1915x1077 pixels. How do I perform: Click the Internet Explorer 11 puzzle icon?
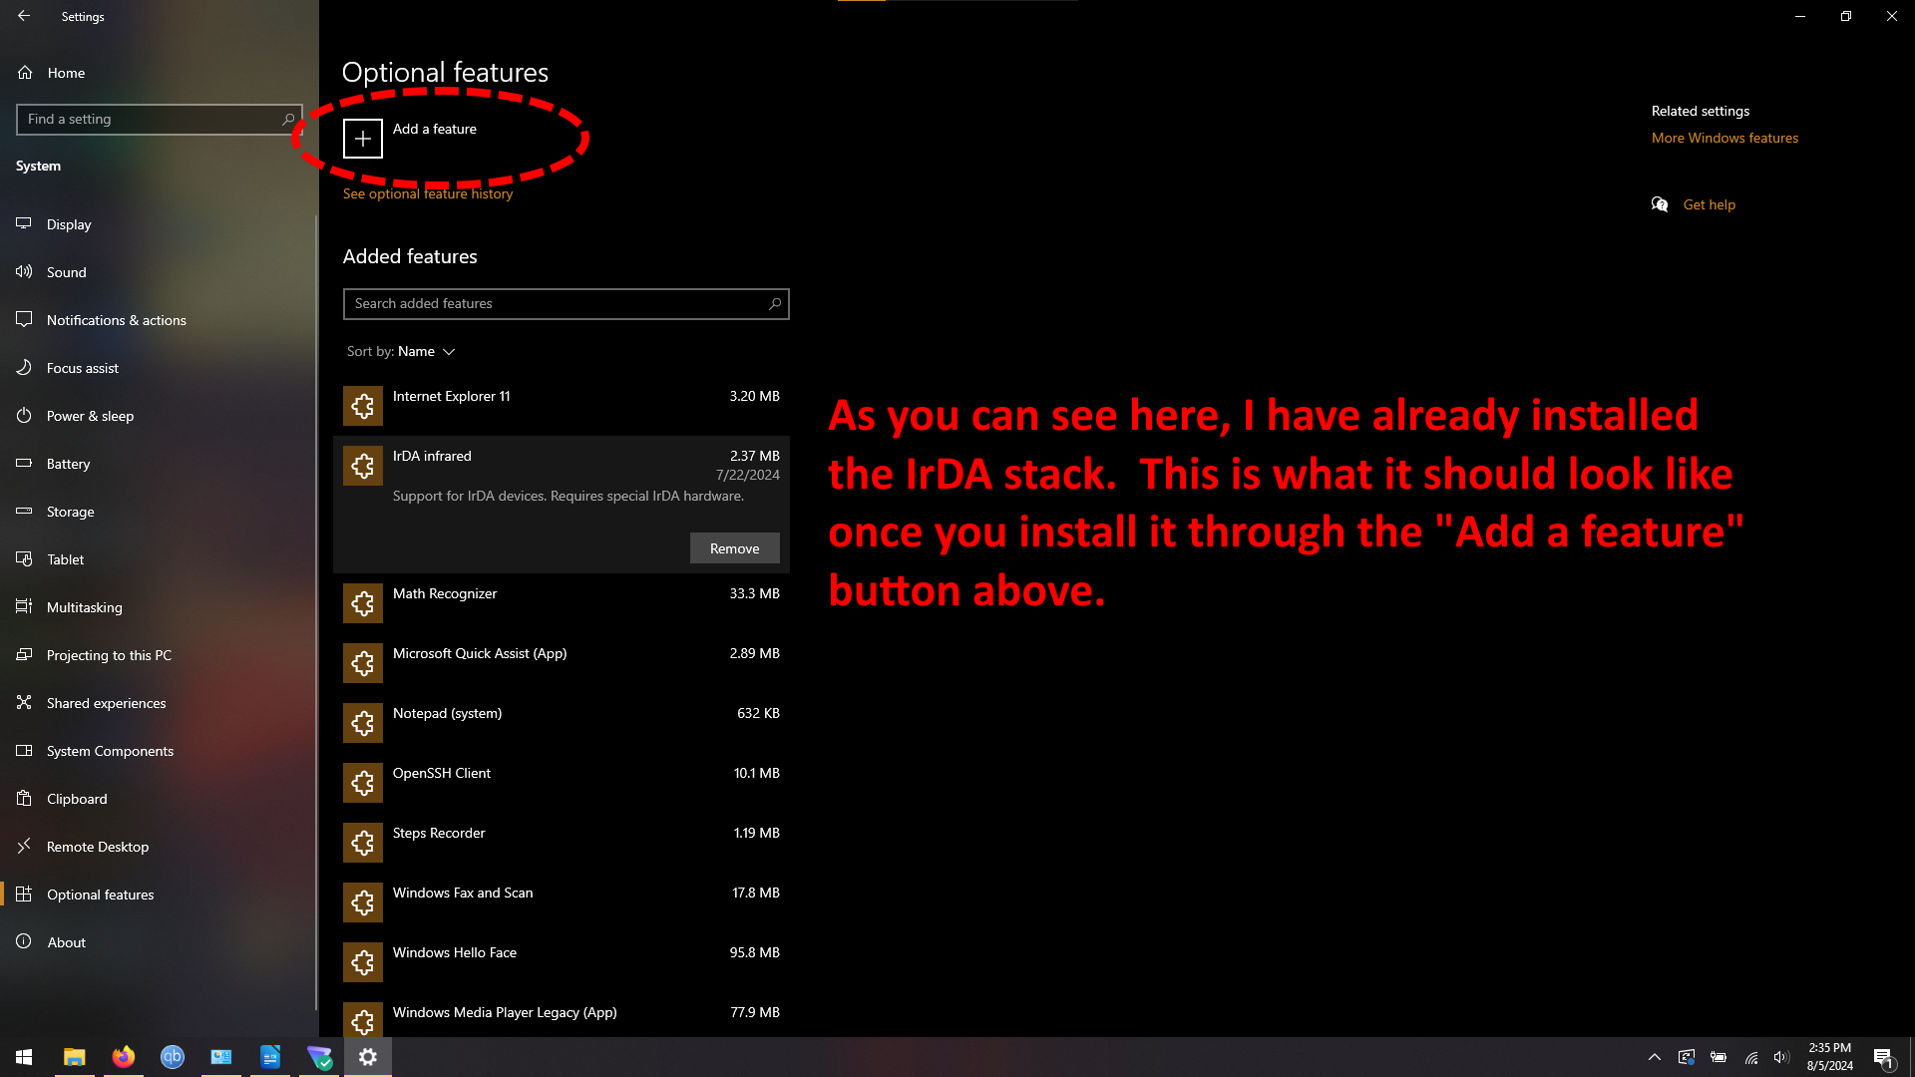(363, 406)
